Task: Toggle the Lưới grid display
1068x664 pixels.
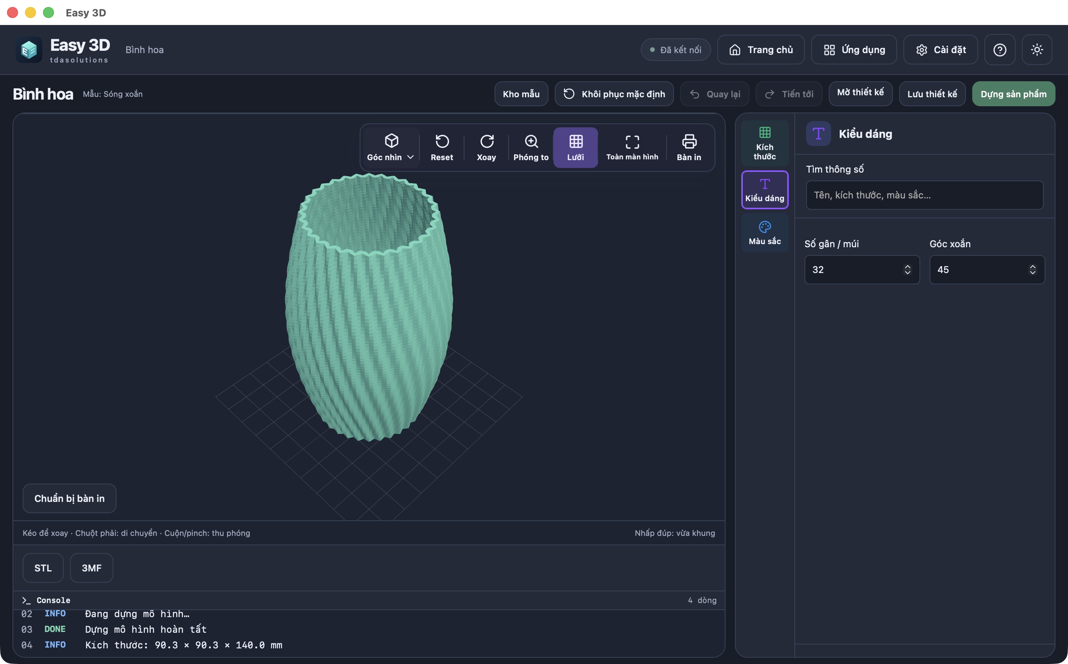Action: (575, 148)
